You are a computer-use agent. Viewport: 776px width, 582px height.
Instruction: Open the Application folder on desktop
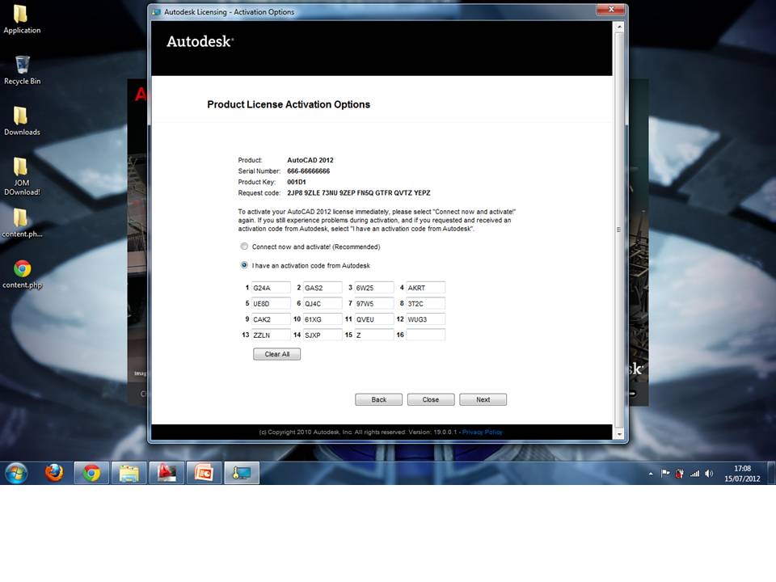pyautogui.click(x=21, y=19)
